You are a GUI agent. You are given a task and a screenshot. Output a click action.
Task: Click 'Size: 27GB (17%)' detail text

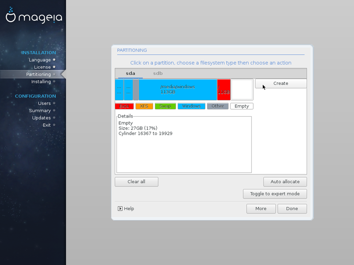138,128
